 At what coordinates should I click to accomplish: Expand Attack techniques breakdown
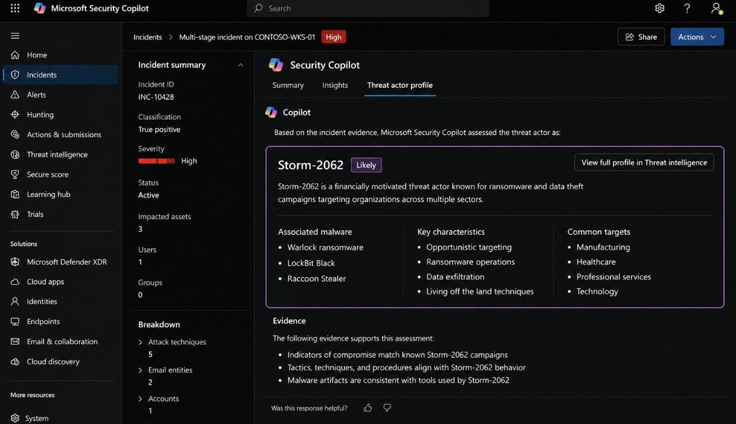140,342
